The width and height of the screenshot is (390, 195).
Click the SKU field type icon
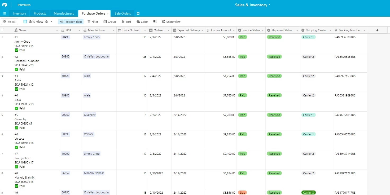point(63,30)
